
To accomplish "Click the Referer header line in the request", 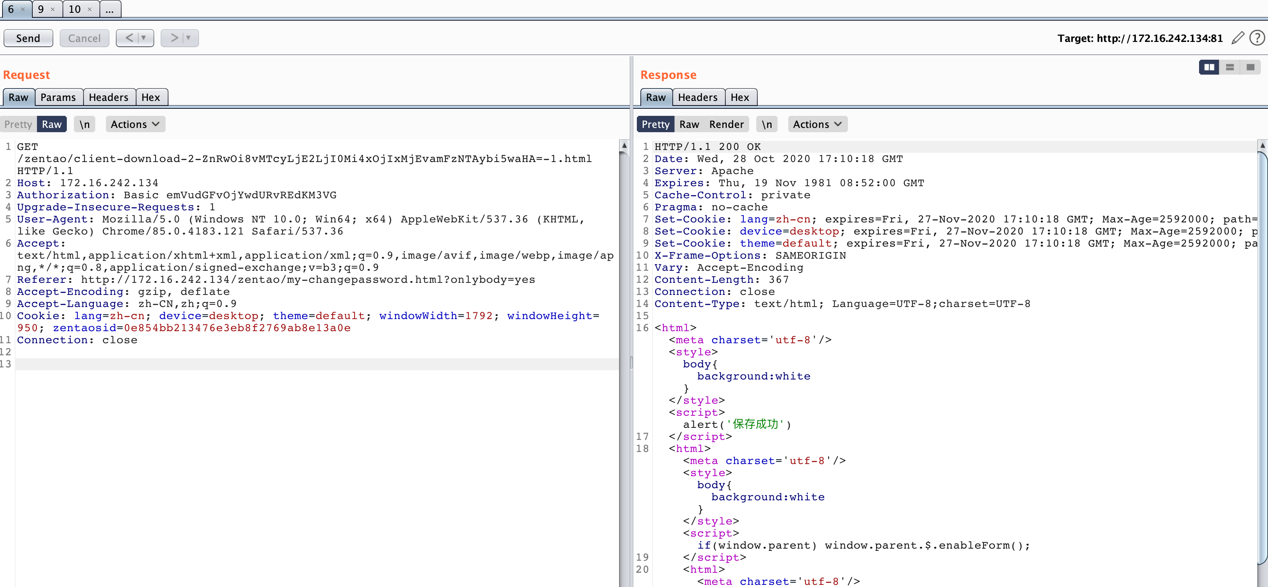I will (276, 280).
